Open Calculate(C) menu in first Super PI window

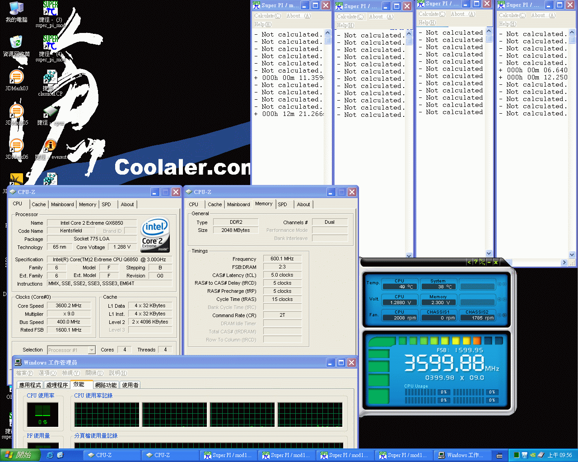click(267, 16)
